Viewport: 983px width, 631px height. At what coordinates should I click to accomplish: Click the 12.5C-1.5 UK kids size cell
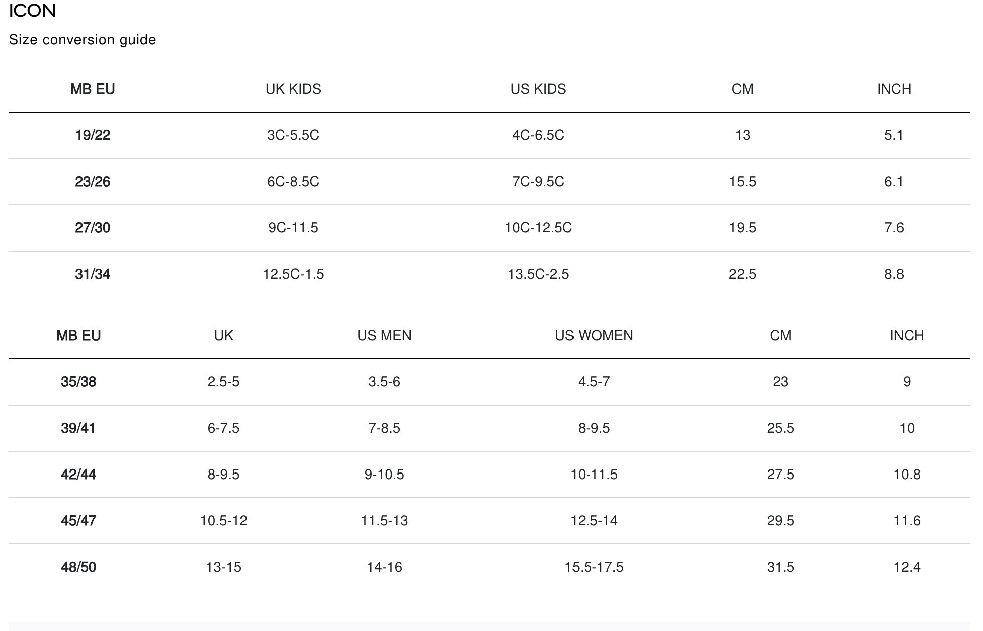[293, 274]
